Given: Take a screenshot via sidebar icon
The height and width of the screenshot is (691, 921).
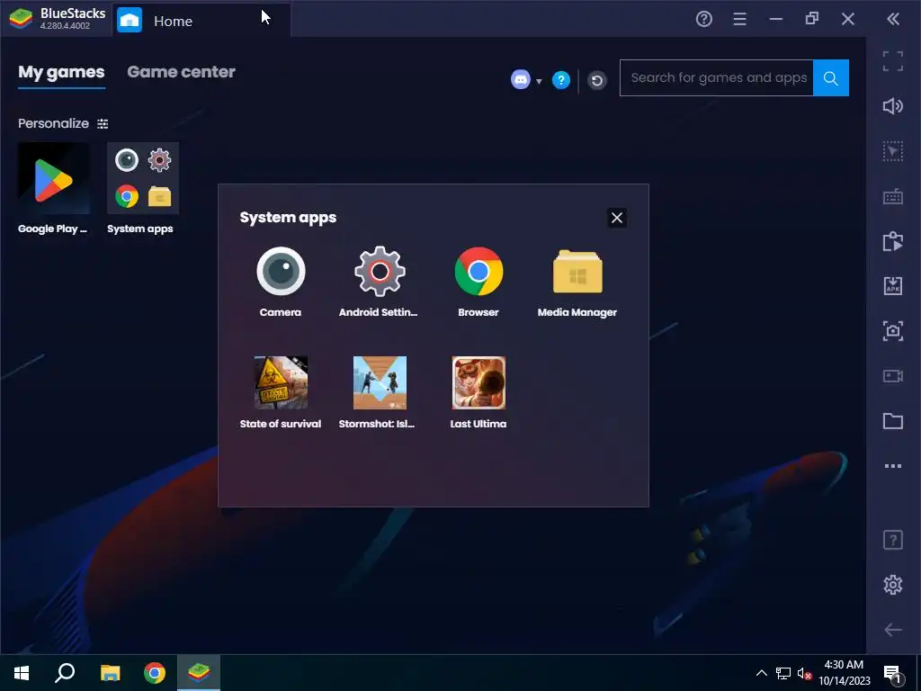Looking at the screenshot, I should point(893,331).
